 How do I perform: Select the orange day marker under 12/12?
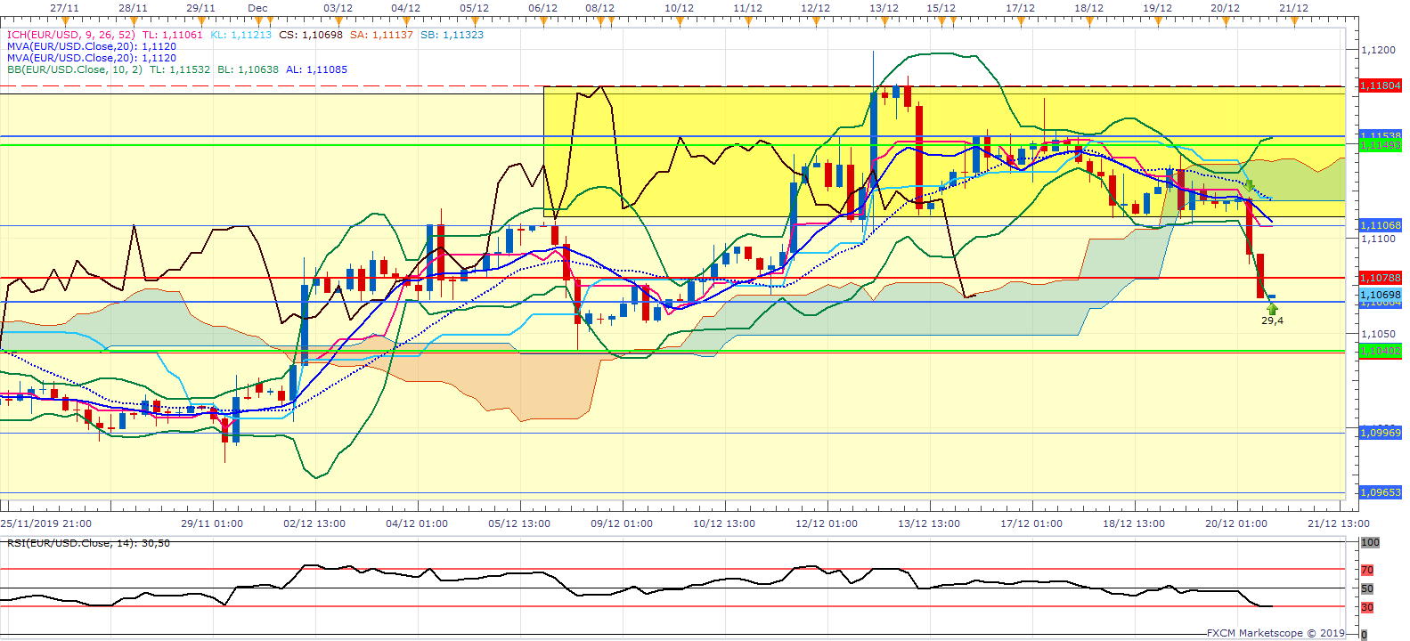click(816, 20)
